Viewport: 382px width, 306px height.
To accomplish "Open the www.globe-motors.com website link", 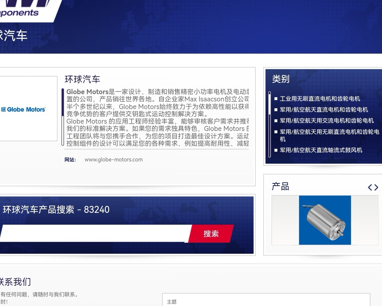I will tap(113, 159).
